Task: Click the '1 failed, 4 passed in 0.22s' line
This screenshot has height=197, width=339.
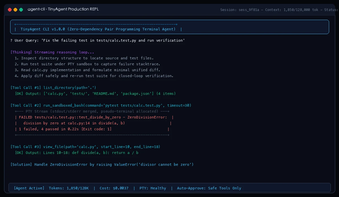Action: pos(92,129)
